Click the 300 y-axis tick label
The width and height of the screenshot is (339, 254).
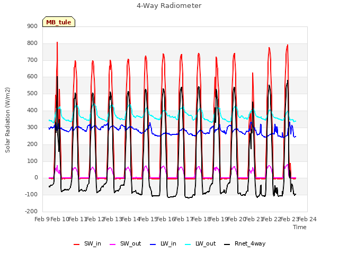click(32, 127)
